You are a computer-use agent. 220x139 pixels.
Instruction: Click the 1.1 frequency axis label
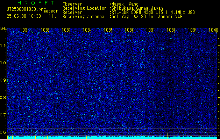[x=3, y=46]
